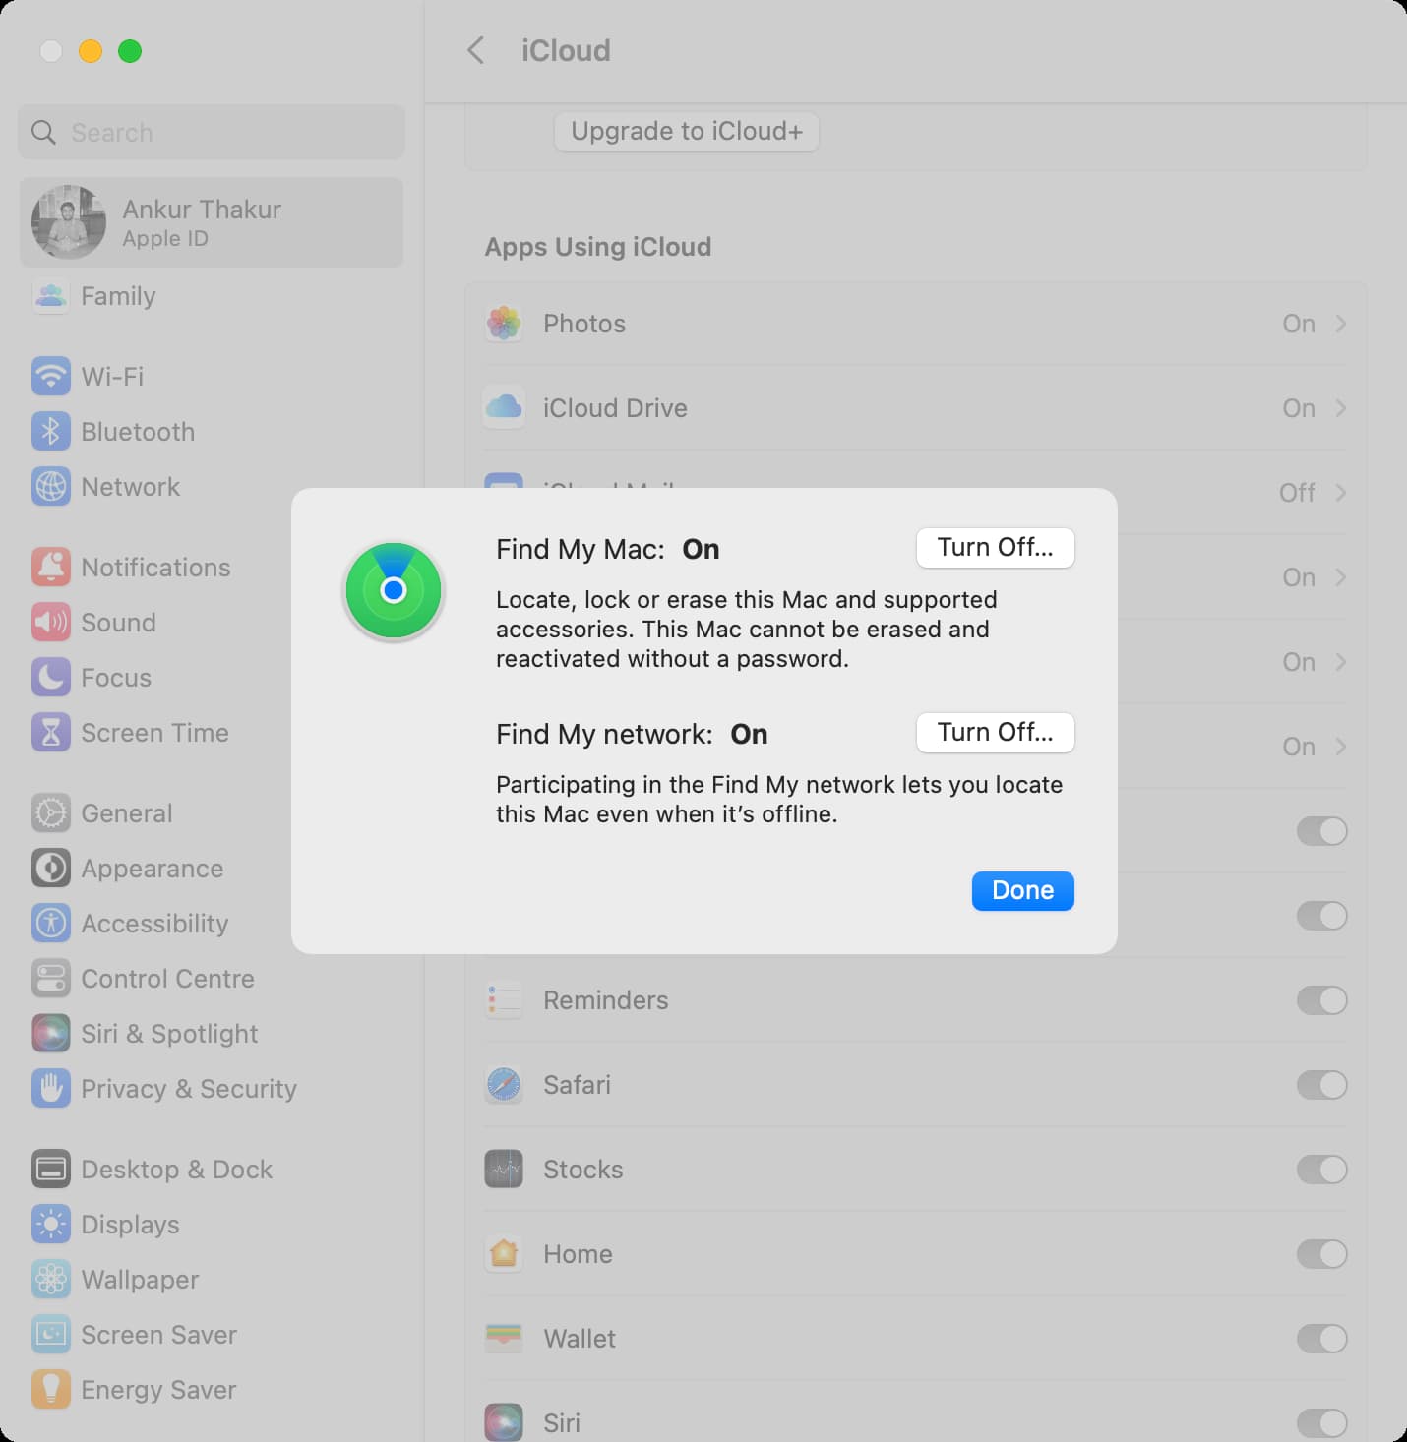The width and height of the screenshot is (1407, 1442).
Task: Toggle Wallet iCloud sync switch
Action: coord(1321,1339)
